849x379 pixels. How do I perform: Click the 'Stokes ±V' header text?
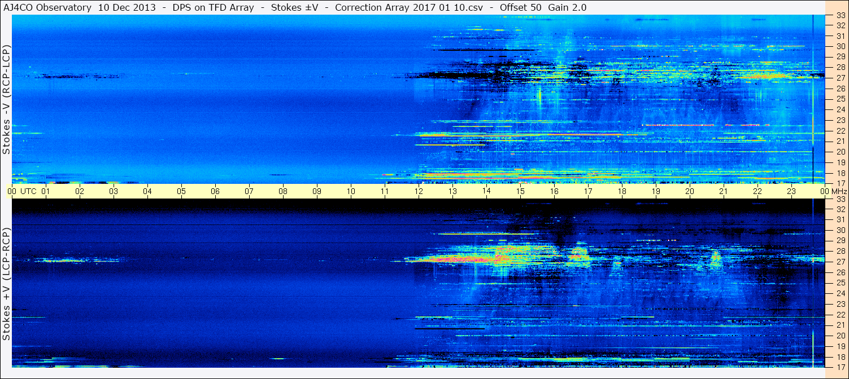294,7
